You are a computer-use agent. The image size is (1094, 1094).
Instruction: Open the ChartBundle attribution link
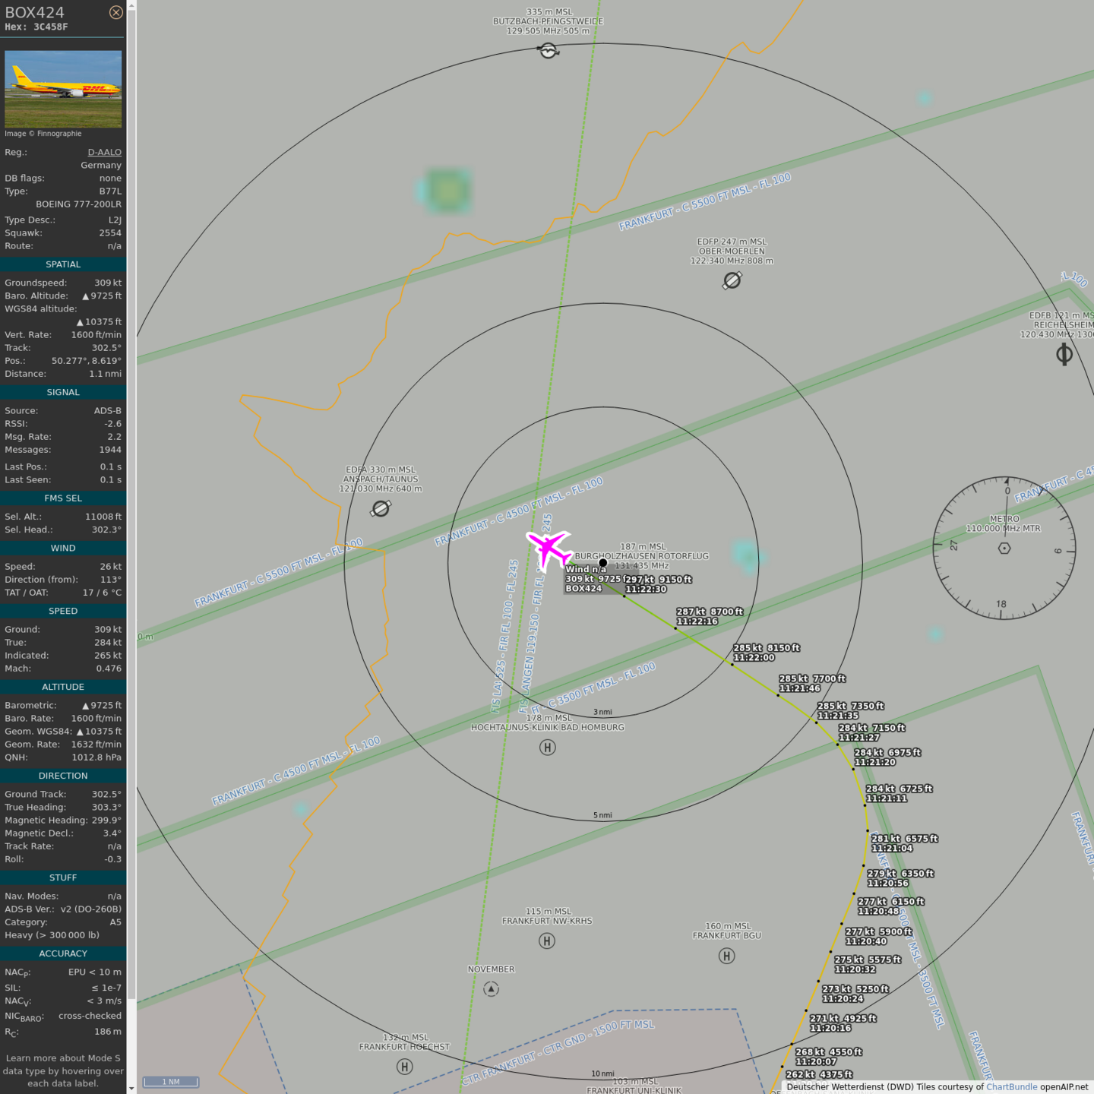pos(1011,1087)
